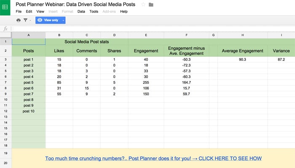Image resolution: width=295 pixels, height=168 pixels.
Task: Select column H header
Action: tap(243, 35)
